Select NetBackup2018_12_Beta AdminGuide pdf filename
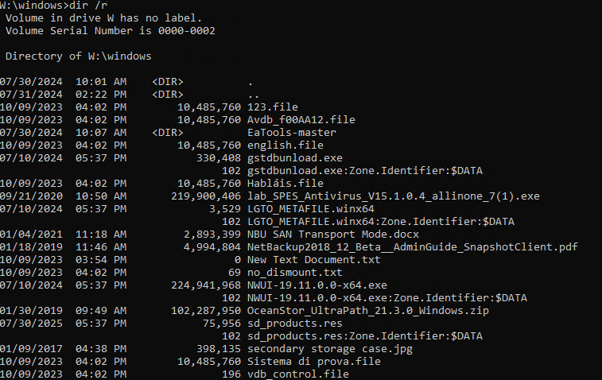Screen dimensions: 602x380 point(413,246)
